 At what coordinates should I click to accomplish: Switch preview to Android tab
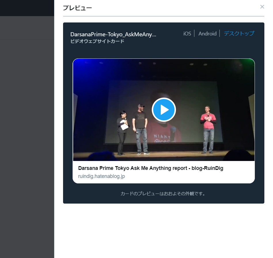[207, 33]
